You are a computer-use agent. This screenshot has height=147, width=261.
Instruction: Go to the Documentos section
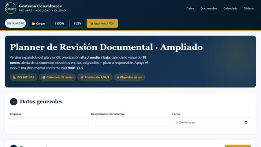pos(208,8)
